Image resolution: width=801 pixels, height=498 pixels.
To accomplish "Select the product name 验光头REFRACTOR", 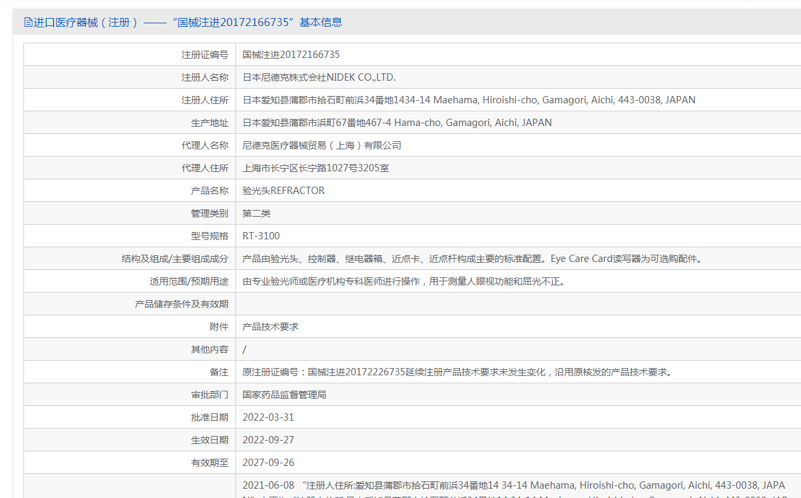I will 283,191.
